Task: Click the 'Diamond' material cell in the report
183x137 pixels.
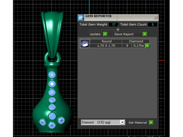Action: 136,41
